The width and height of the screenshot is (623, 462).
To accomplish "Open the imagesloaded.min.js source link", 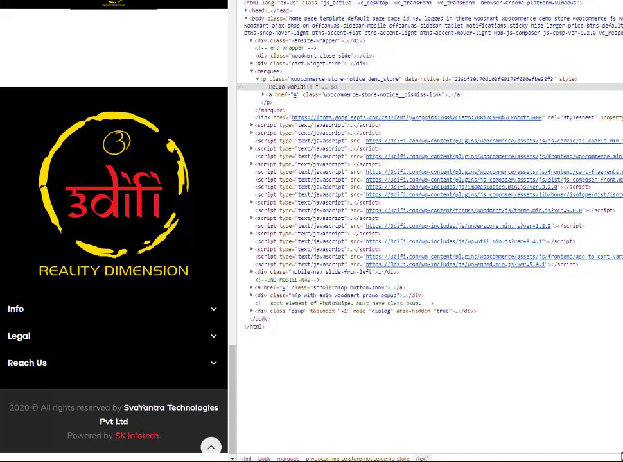I will [x=462, y=187].
